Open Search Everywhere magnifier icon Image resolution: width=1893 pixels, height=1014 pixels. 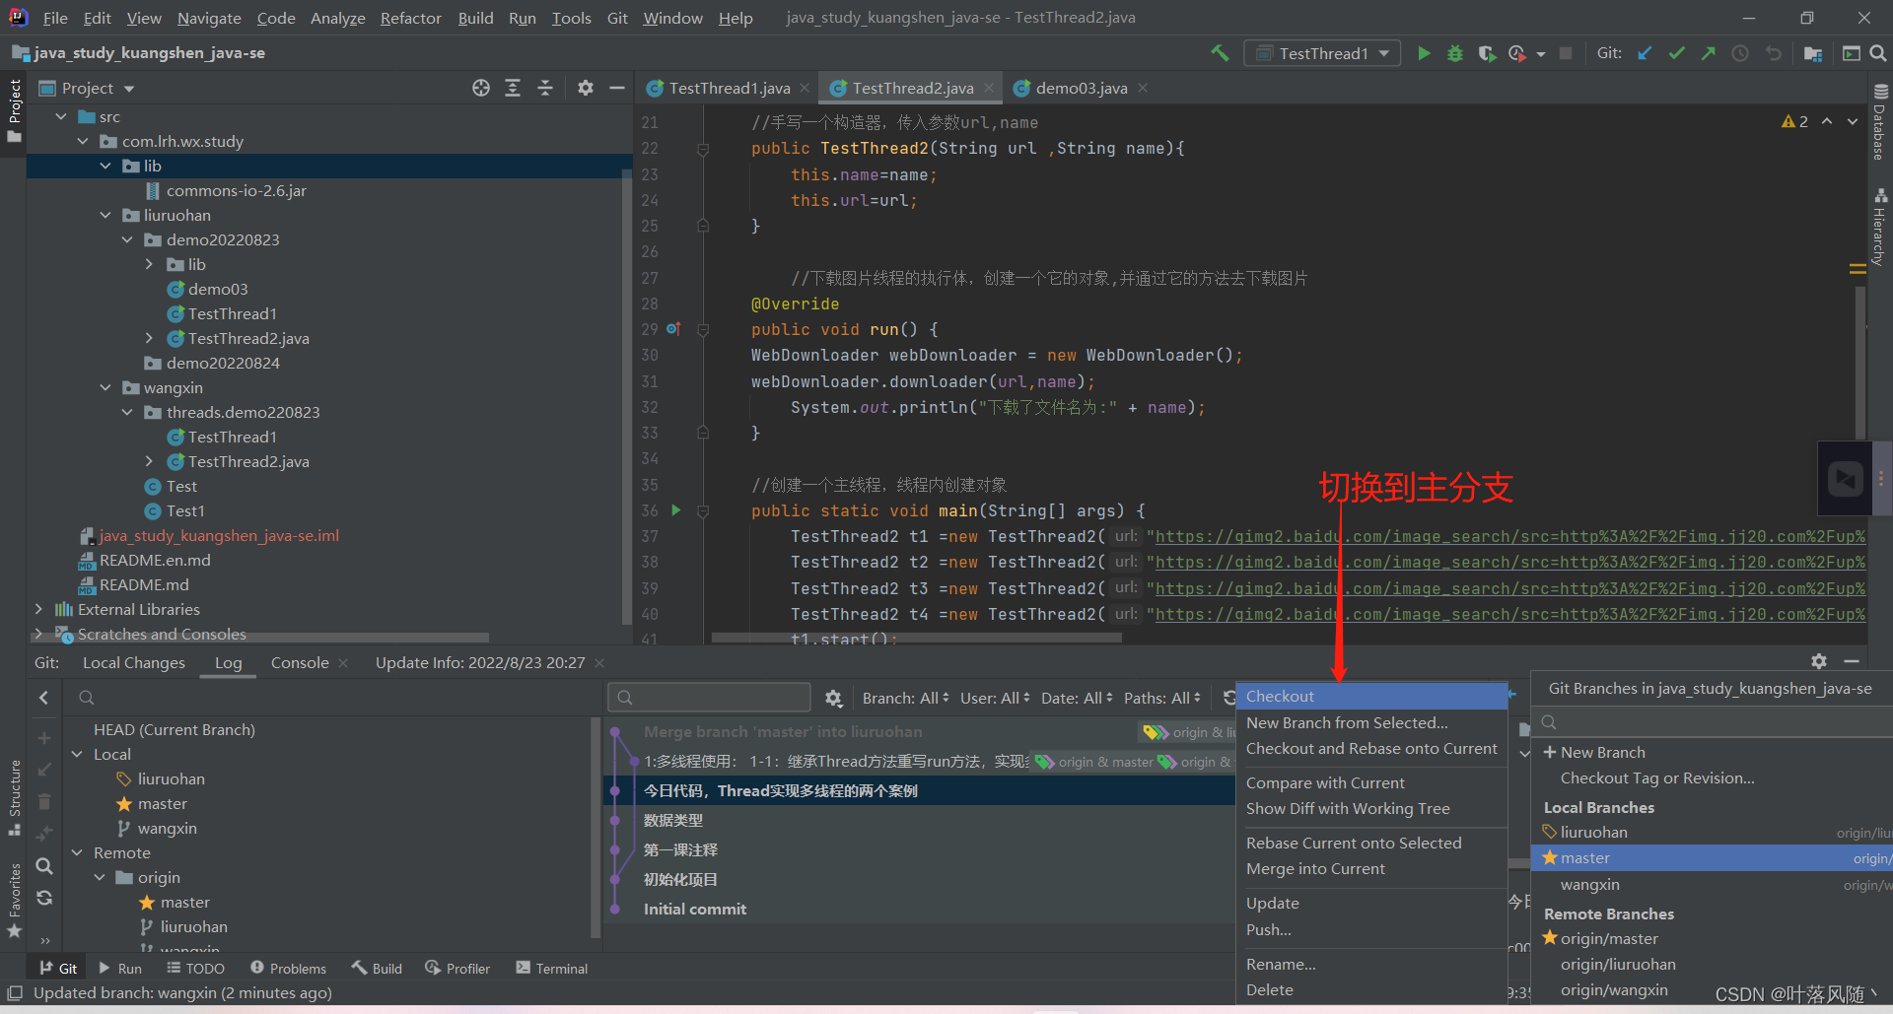(1878, 53)
